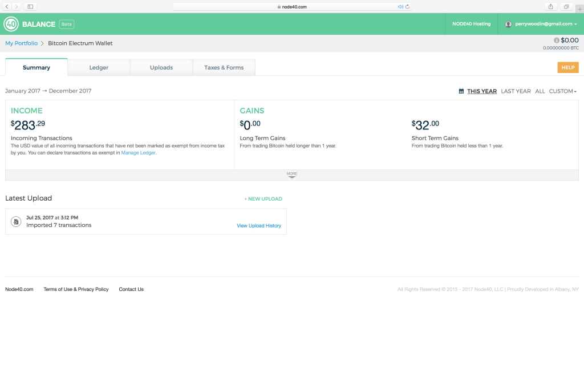Click the node40.com address bar
Viewport: 584px width, 365px height.
point(292,7)
